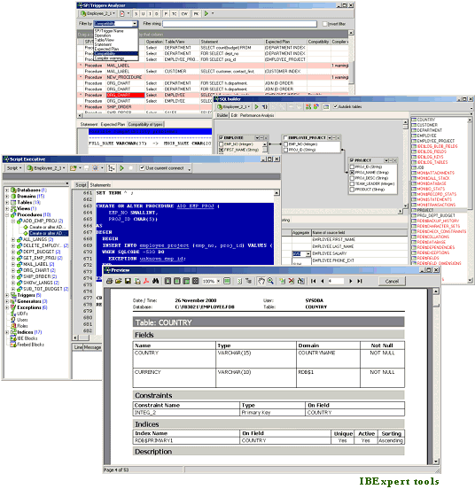The height and width of the screenshot is (489, 475).
Task: Click the tree options icon in Script Executive toolbar
Action: pyautogui.click(x=111, y=168)
